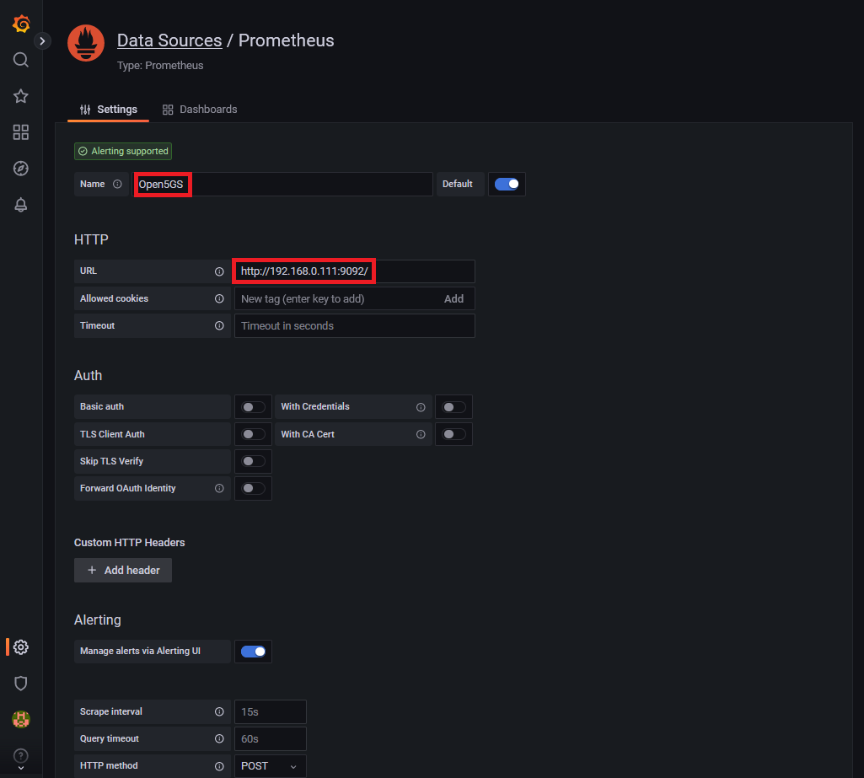Click the Query timeout 60s field
864x778 pixels.
click(270, 739)
